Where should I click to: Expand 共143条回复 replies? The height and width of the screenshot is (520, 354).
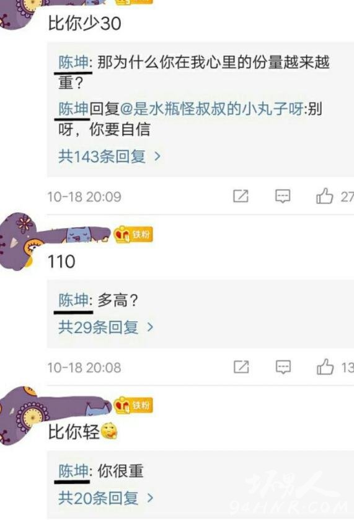pyautogui.click(x=110, y=156)
